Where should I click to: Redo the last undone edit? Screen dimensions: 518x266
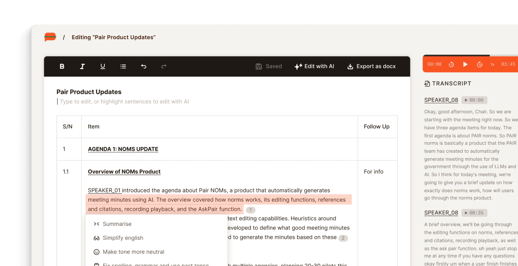pyautogui.click(x=164, y=66)
